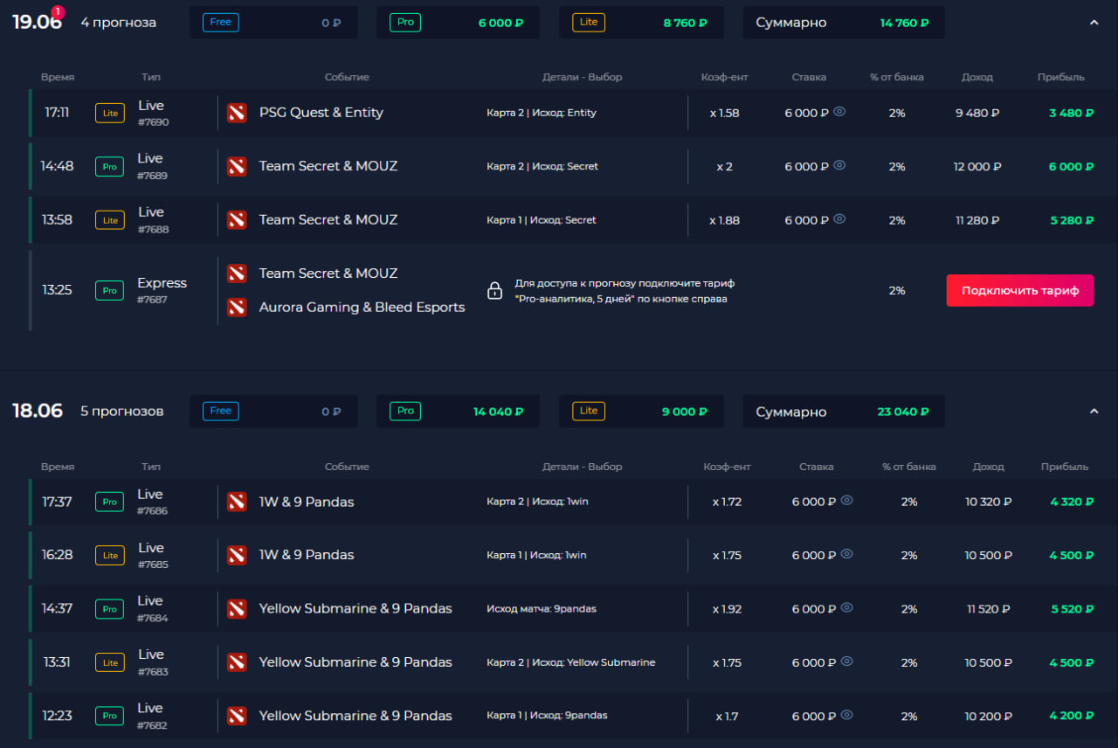Click detail Исход матча: 9pandas
Image resolution: width=1118 pixels, height=748 pixels.
(x=542, y=608)
